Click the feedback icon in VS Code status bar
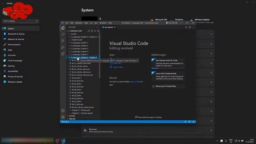 [x=189, y=122]
